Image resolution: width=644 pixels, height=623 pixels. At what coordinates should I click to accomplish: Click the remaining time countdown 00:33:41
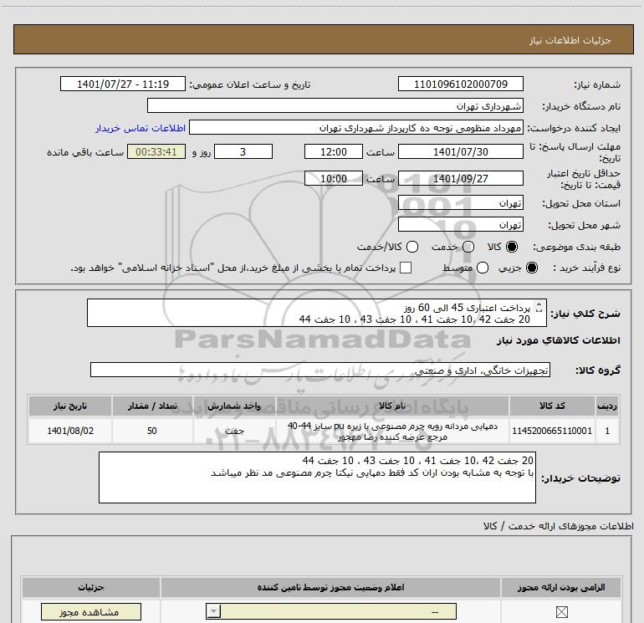[156, 152]
